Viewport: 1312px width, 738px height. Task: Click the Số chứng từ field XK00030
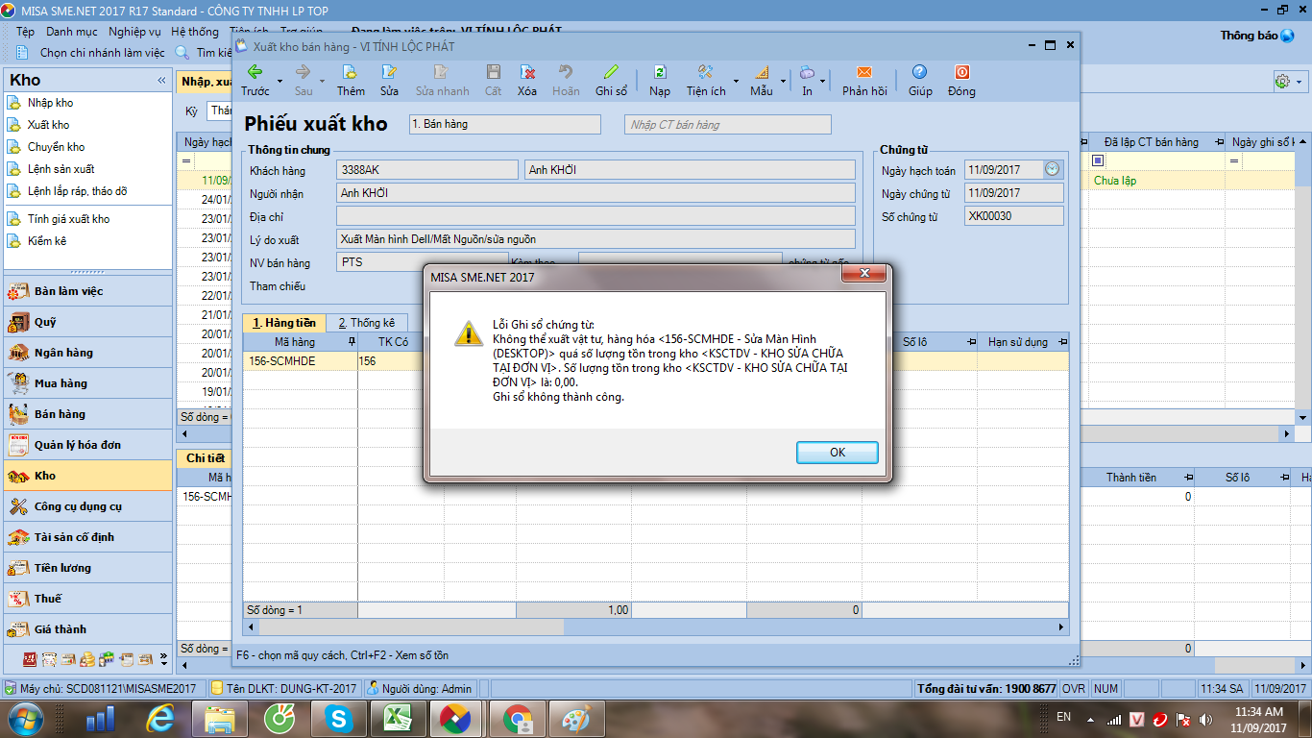[1014, 216]
